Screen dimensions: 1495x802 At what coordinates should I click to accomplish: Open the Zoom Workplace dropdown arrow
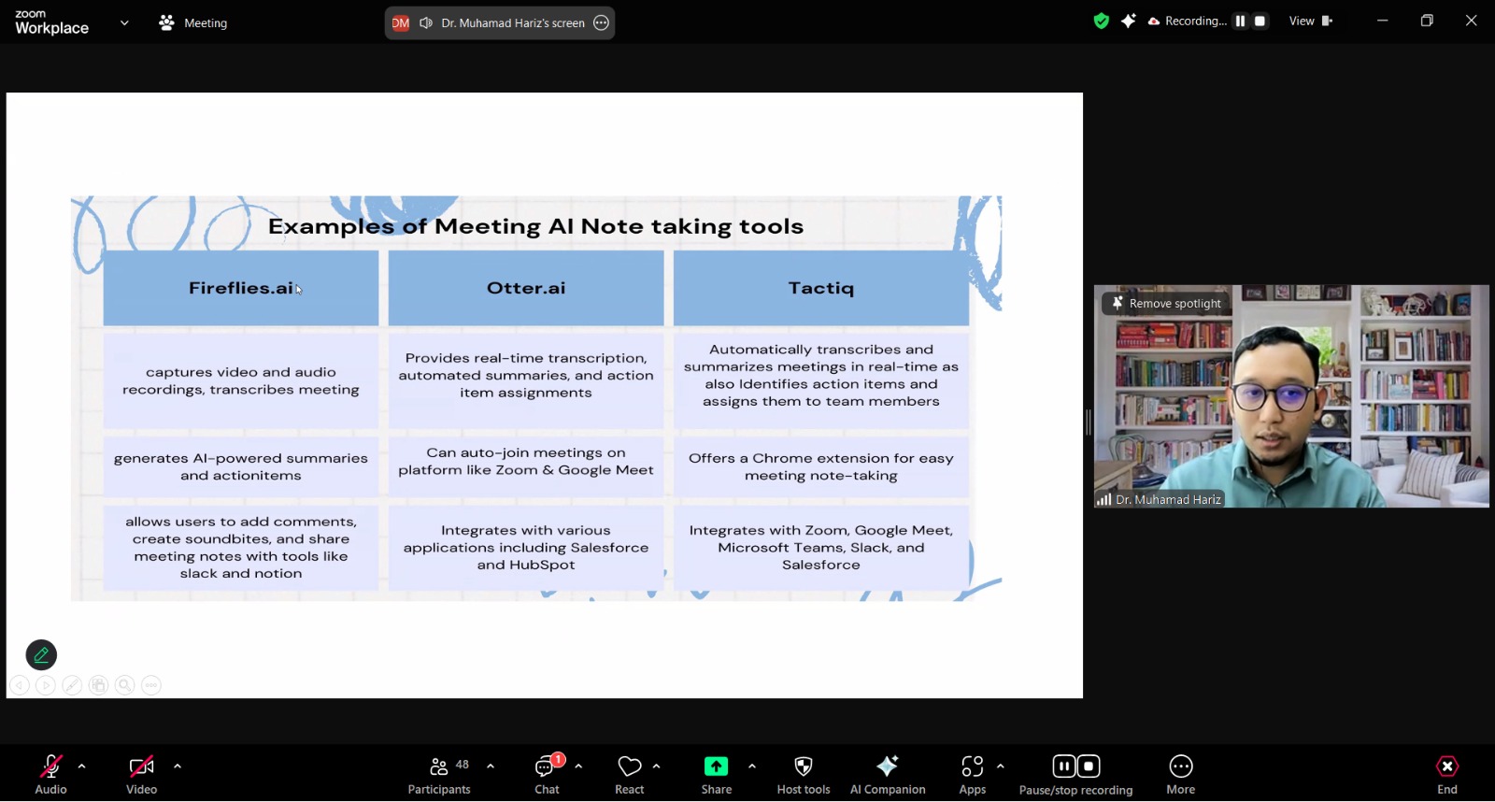(124, 22)
